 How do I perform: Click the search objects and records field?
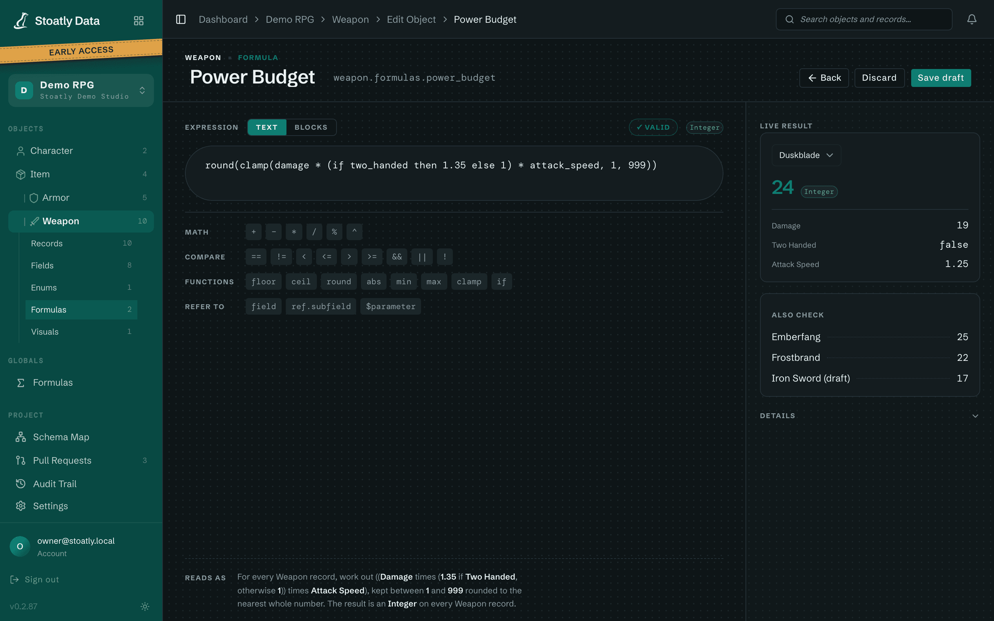[864, 19]
